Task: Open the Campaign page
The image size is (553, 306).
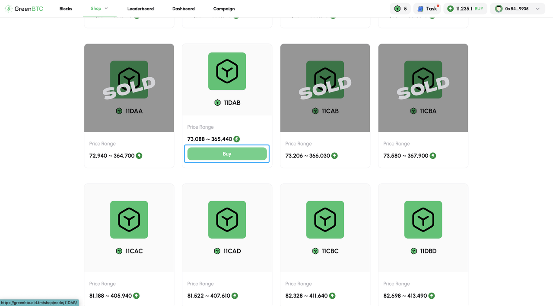Action: point(224,9)
